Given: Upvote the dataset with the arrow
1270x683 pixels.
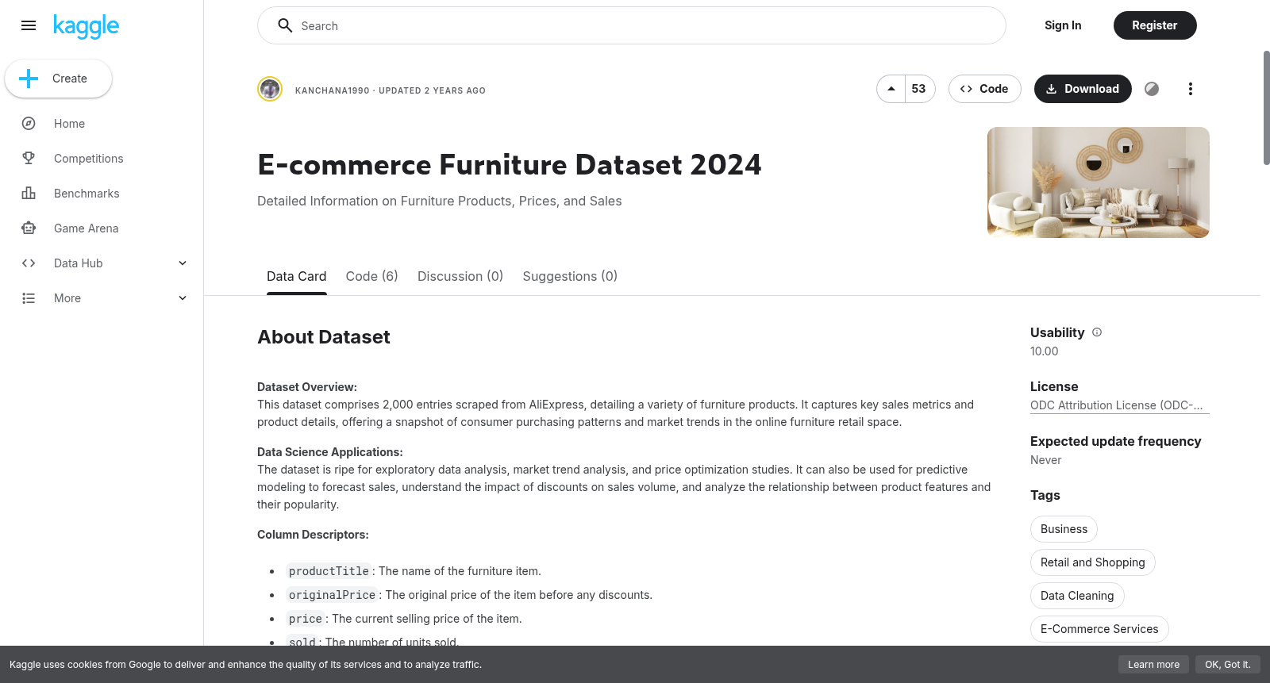Looking at the screenshot, I should 891,89.
